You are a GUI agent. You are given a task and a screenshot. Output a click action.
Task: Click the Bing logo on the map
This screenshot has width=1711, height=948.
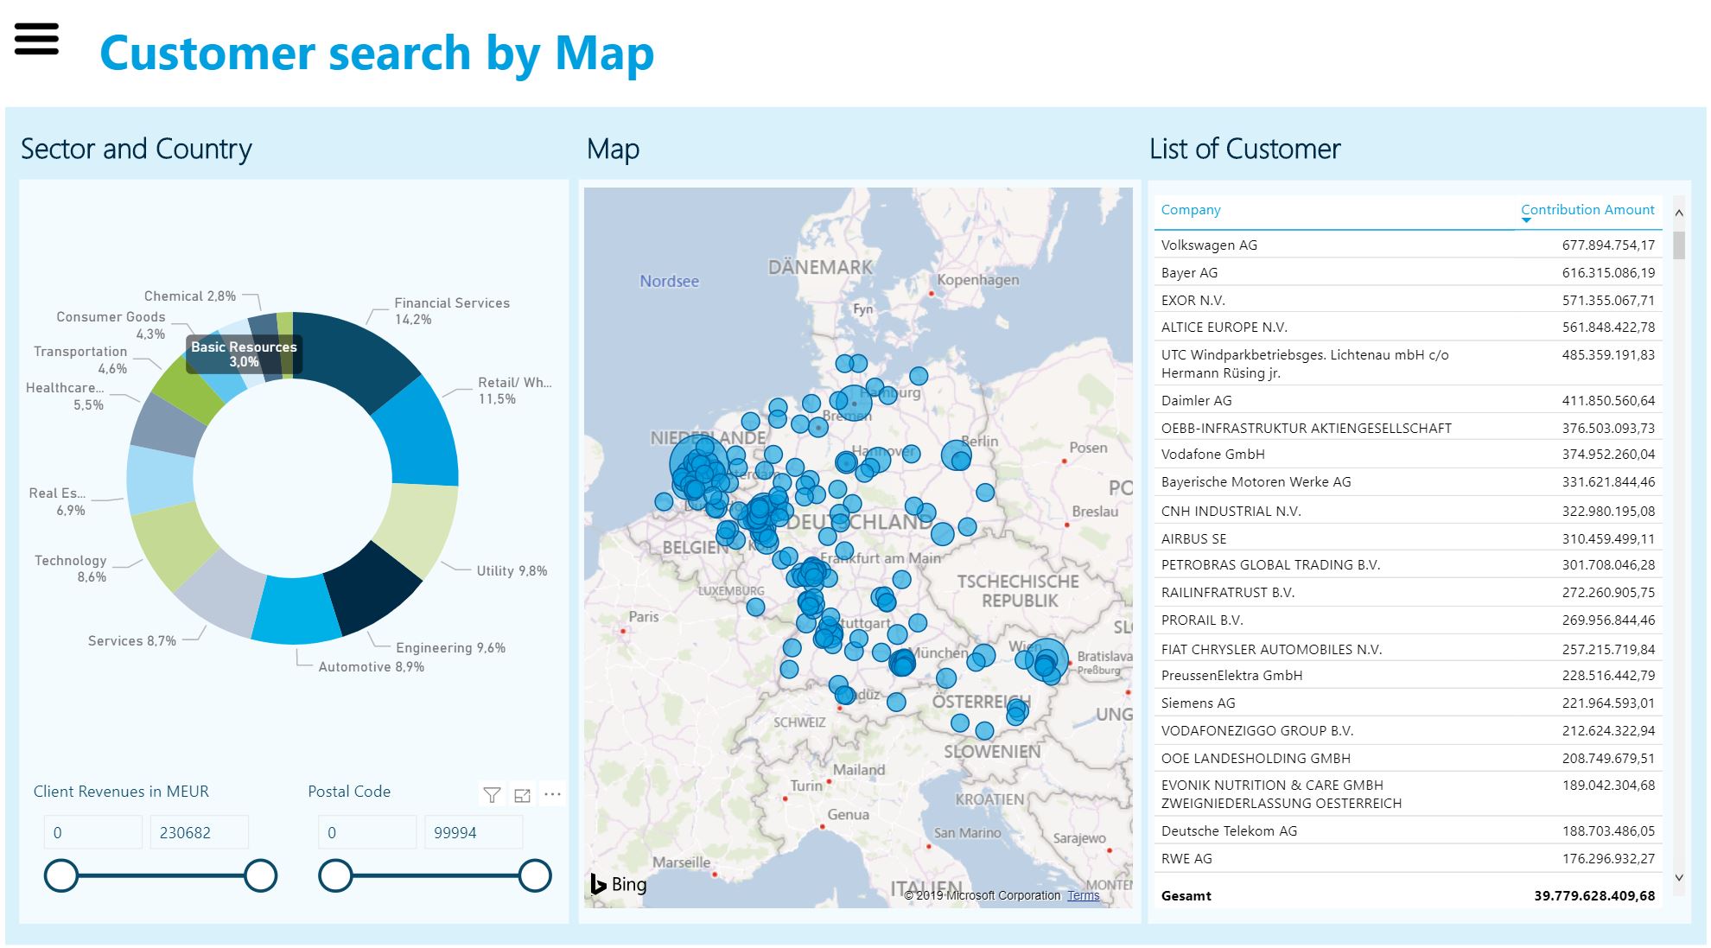click(x=619, y=884)
